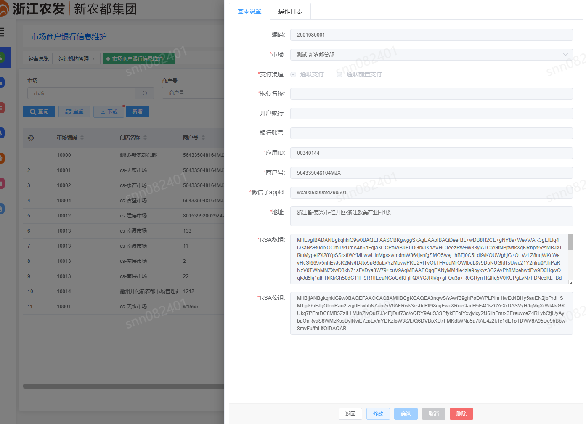Click the search icon in the 市场 filter field

point(145,93)
